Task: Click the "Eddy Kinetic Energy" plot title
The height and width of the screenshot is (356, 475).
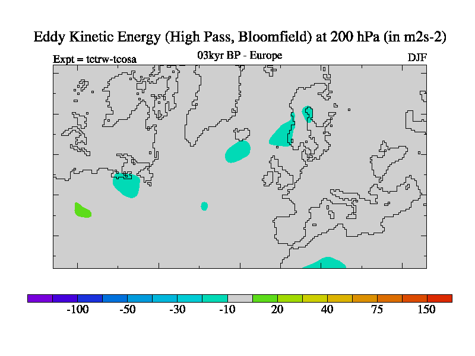Action: [240, 37]
